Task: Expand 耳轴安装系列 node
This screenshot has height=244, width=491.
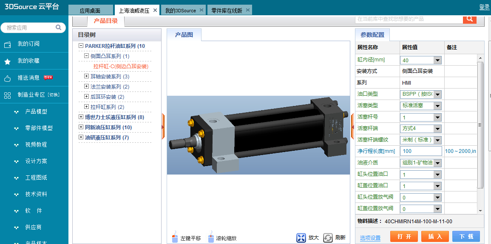Action: tap(86, 76)
